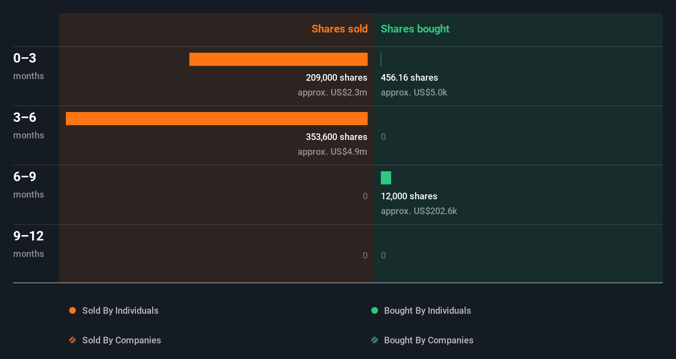Click the approx. US$5.0k label
676x359 pixels.
click(414, 93)
